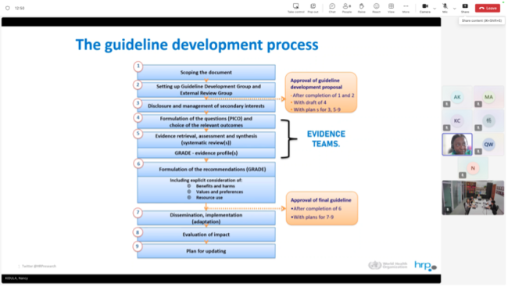Raise your hand
This screenshot has height=287, width=508.
point(363,8)
